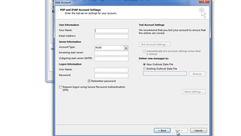
Task: Go back with the < Back button
Action: click(162, 130)
